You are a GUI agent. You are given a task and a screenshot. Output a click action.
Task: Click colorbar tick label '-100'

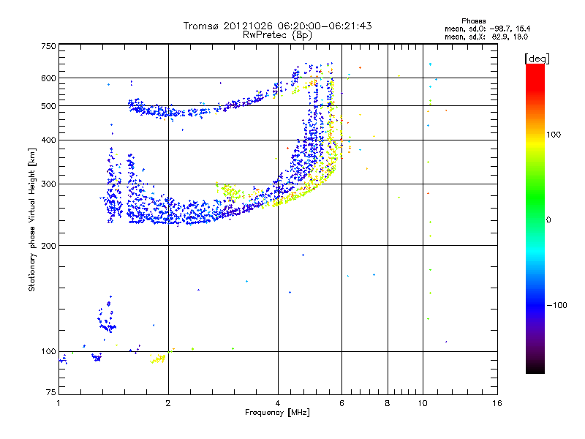556,305
